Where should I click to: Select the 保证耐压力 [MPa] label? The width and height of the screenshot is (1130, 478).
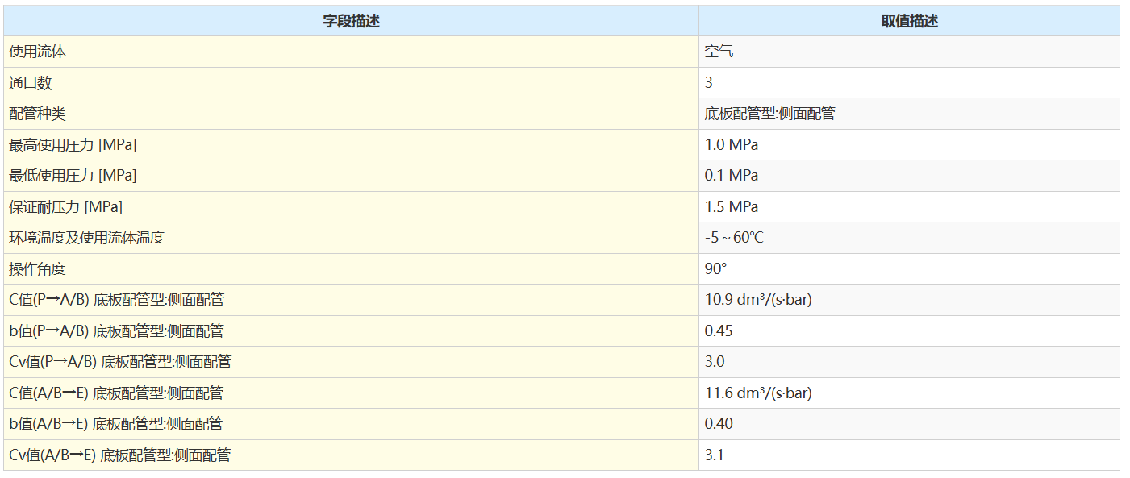(65, 207)
